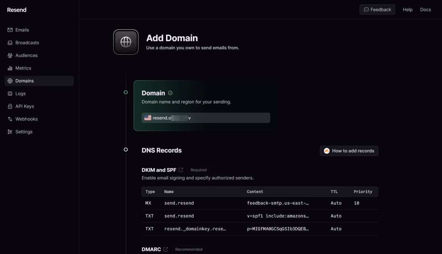This screenshot has width=442, height=254.
Task: Click the Resend logo
Action: (x=17, y=10)
